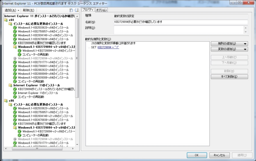Click the tree's horizontal scrollbar left arrow
The height and width of the screenshot is (161, 256).
pos(6,149)
